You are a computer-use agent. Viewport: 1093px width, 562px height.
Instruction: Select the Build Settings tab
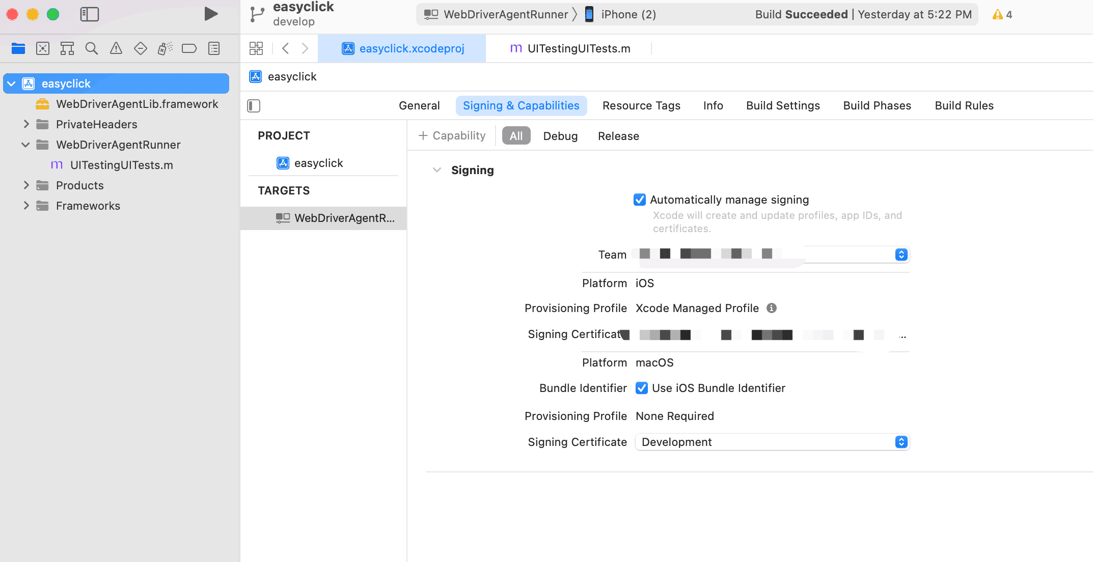pyautogui.click(x=782, y=105)
